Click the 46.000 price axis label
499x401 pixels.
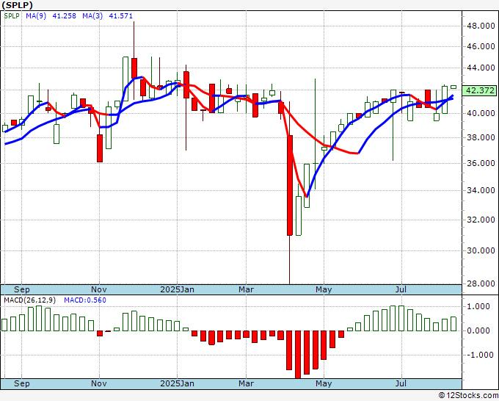(481, 47)
